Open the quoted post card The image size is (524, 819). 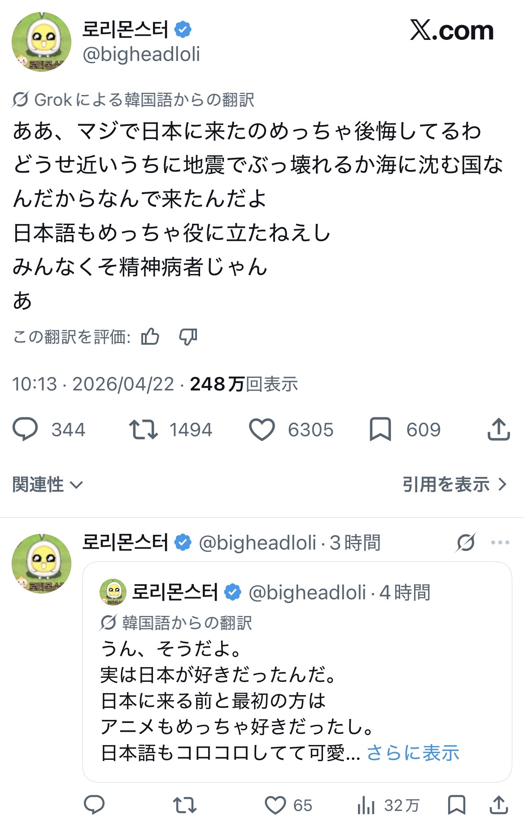click(x=297, y=672)
